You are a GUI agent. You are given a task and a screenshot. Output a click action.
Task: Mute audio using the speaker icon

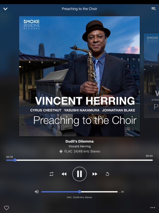point(37,192)
